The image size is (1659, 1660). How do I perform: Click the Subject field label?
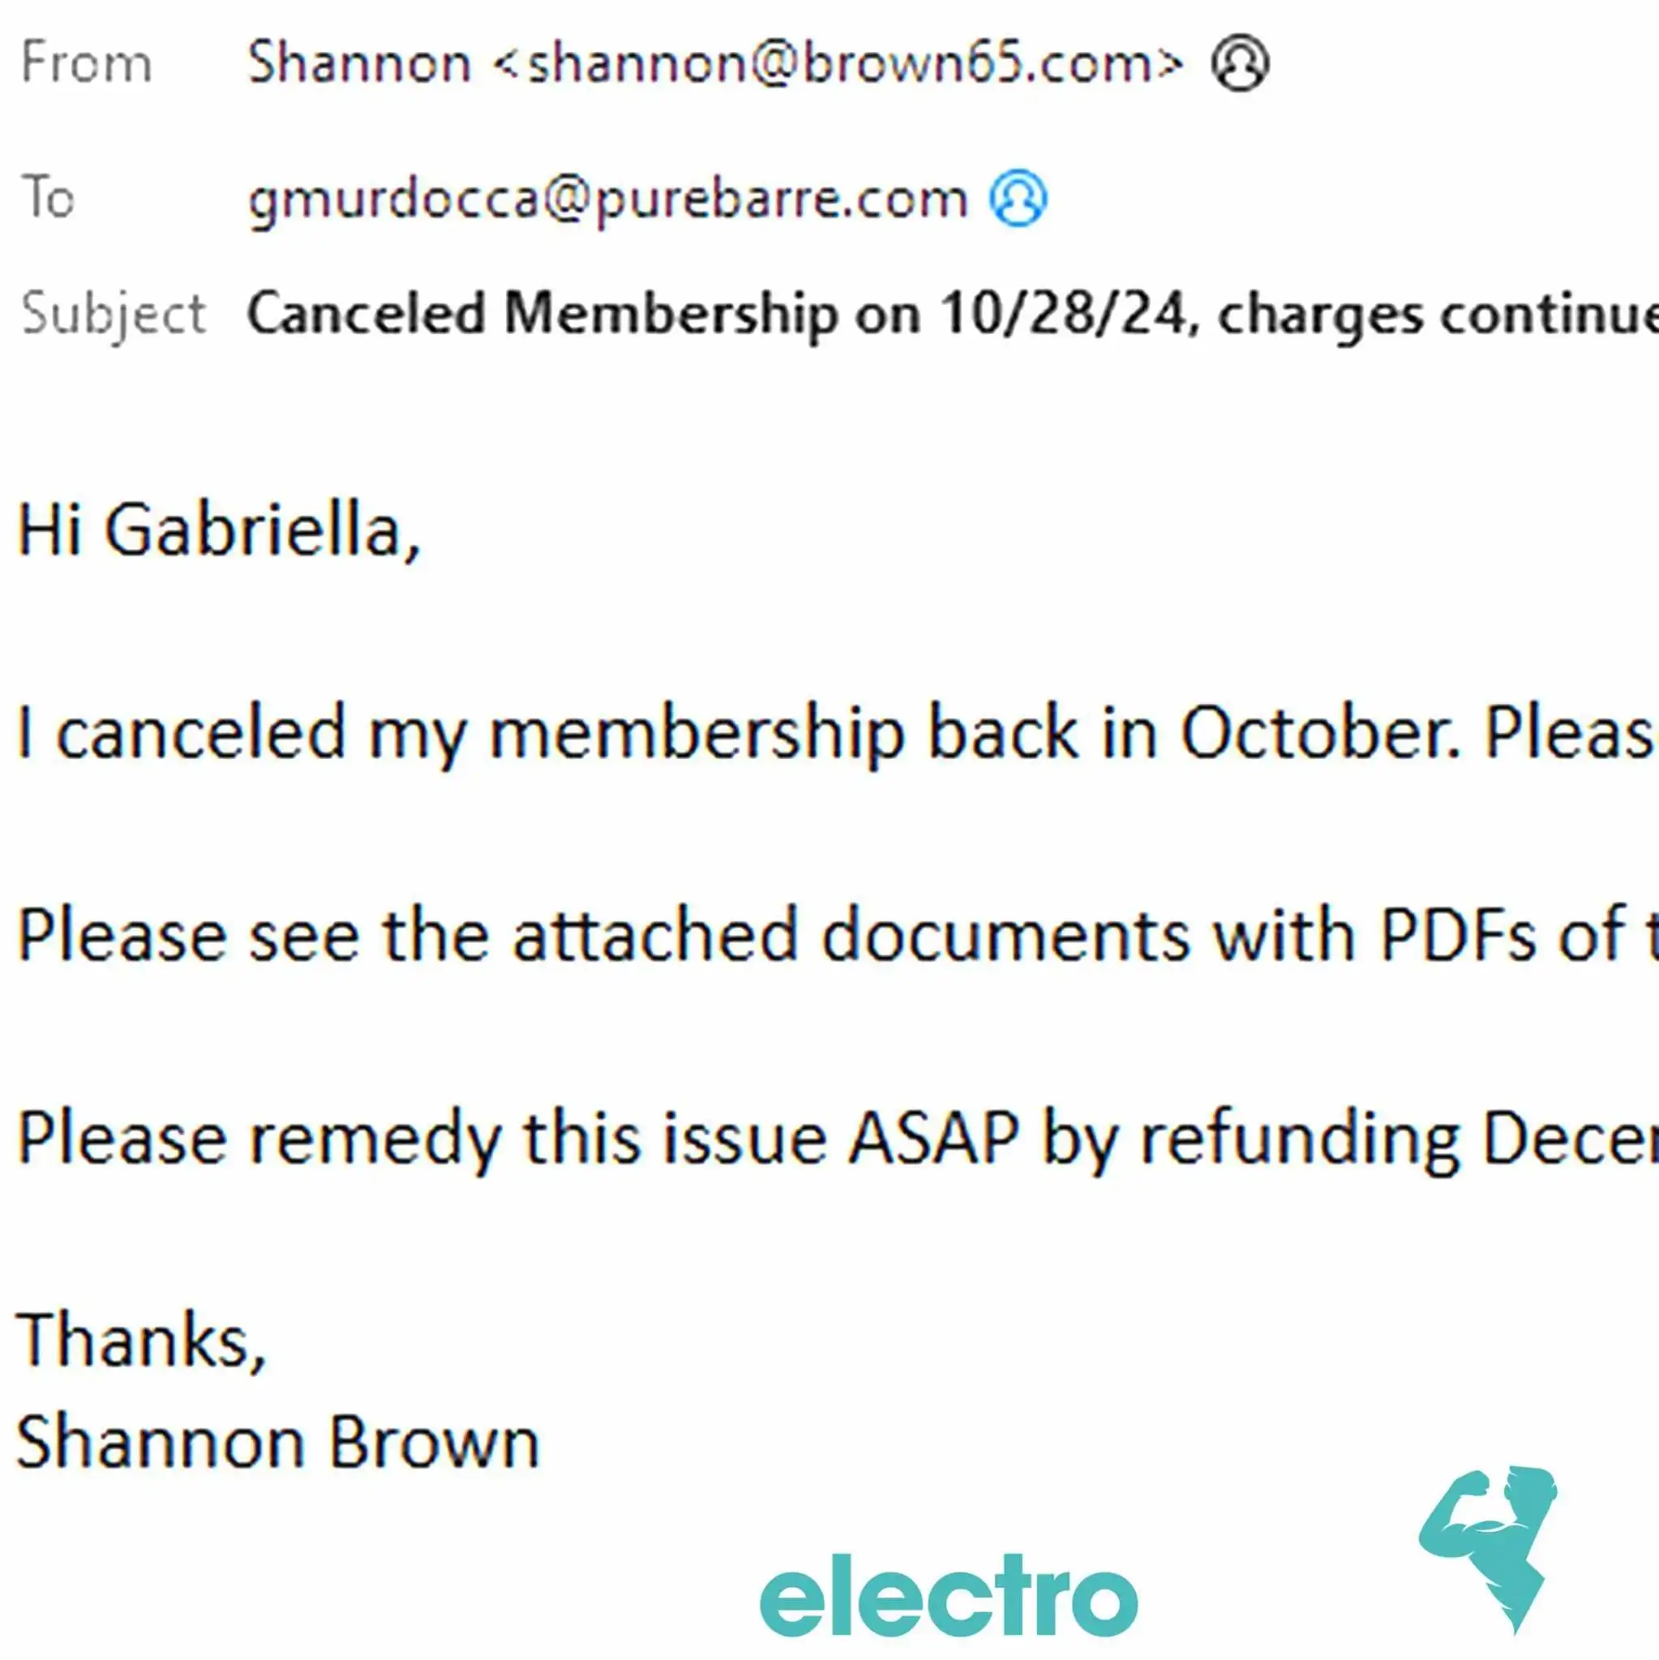tap(114, 314)
